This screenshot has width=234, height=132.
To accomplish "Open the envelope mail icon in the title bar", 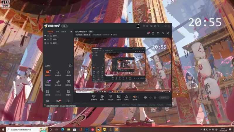I will [x=144, y=26].
